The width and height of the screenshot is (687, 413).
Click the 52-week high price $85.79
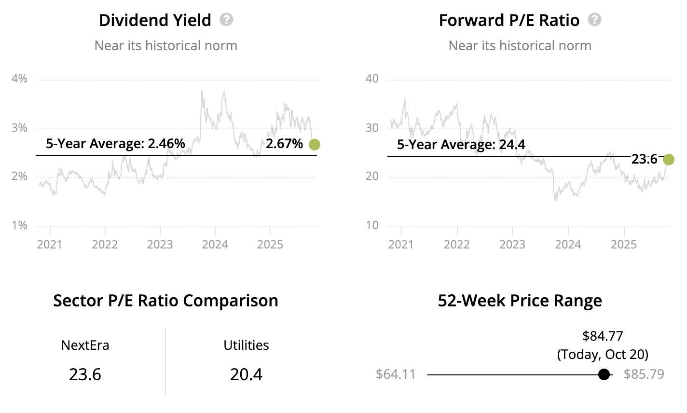coord(644,374)
